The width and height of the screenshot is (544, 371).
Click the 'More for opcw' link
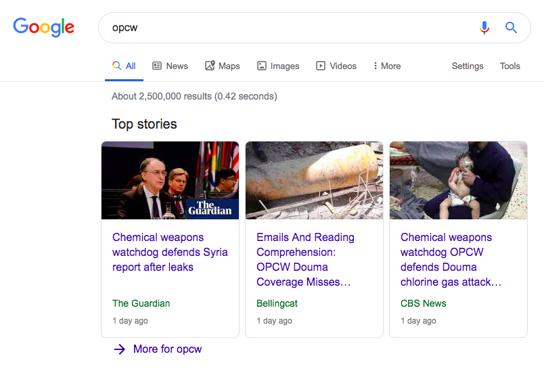(167, 349)
